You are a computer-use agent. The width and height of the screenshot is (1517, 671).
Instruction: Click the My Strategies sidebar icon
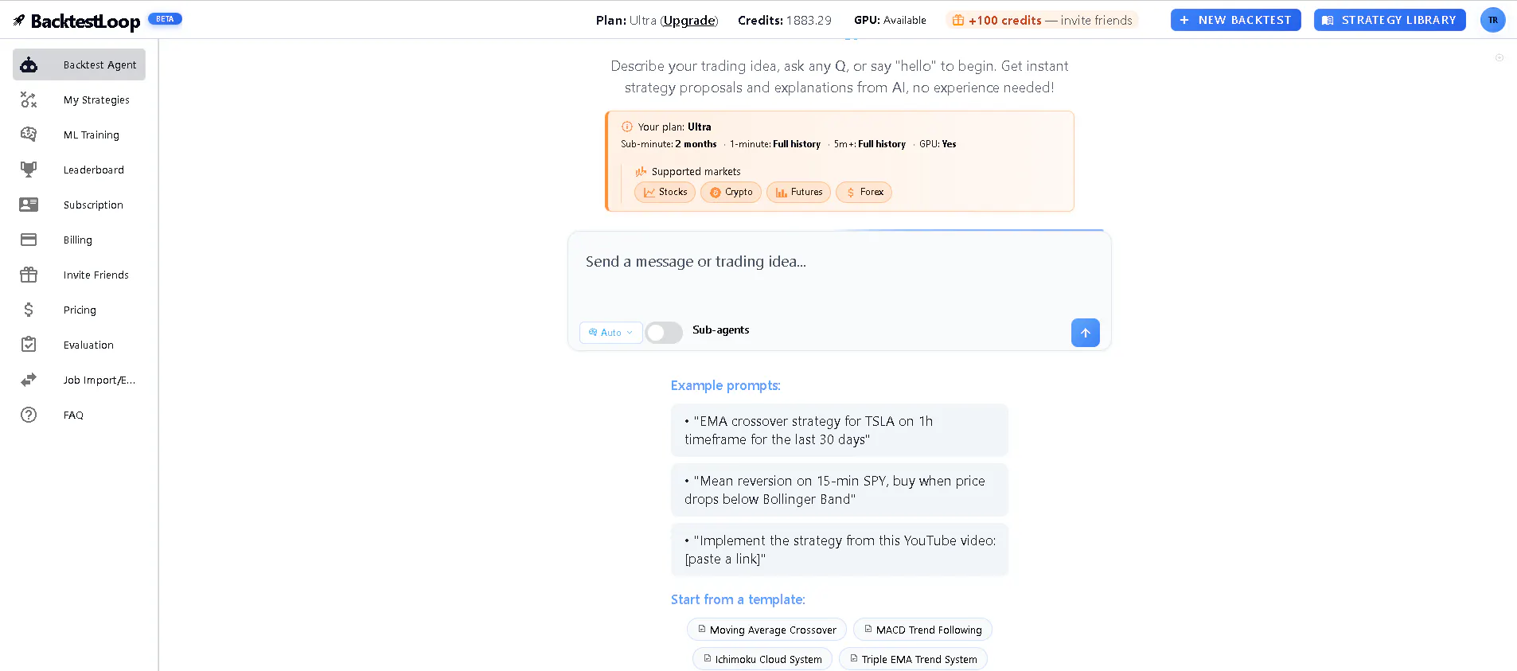tap(29, 99)
